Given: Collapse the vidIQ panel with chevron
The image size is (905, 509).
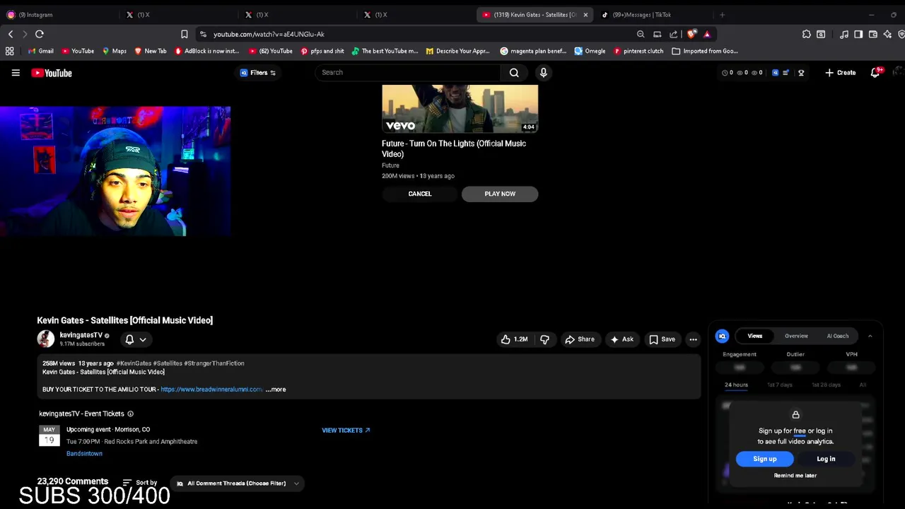Looking at the screenshot, I should pos(870,336).
